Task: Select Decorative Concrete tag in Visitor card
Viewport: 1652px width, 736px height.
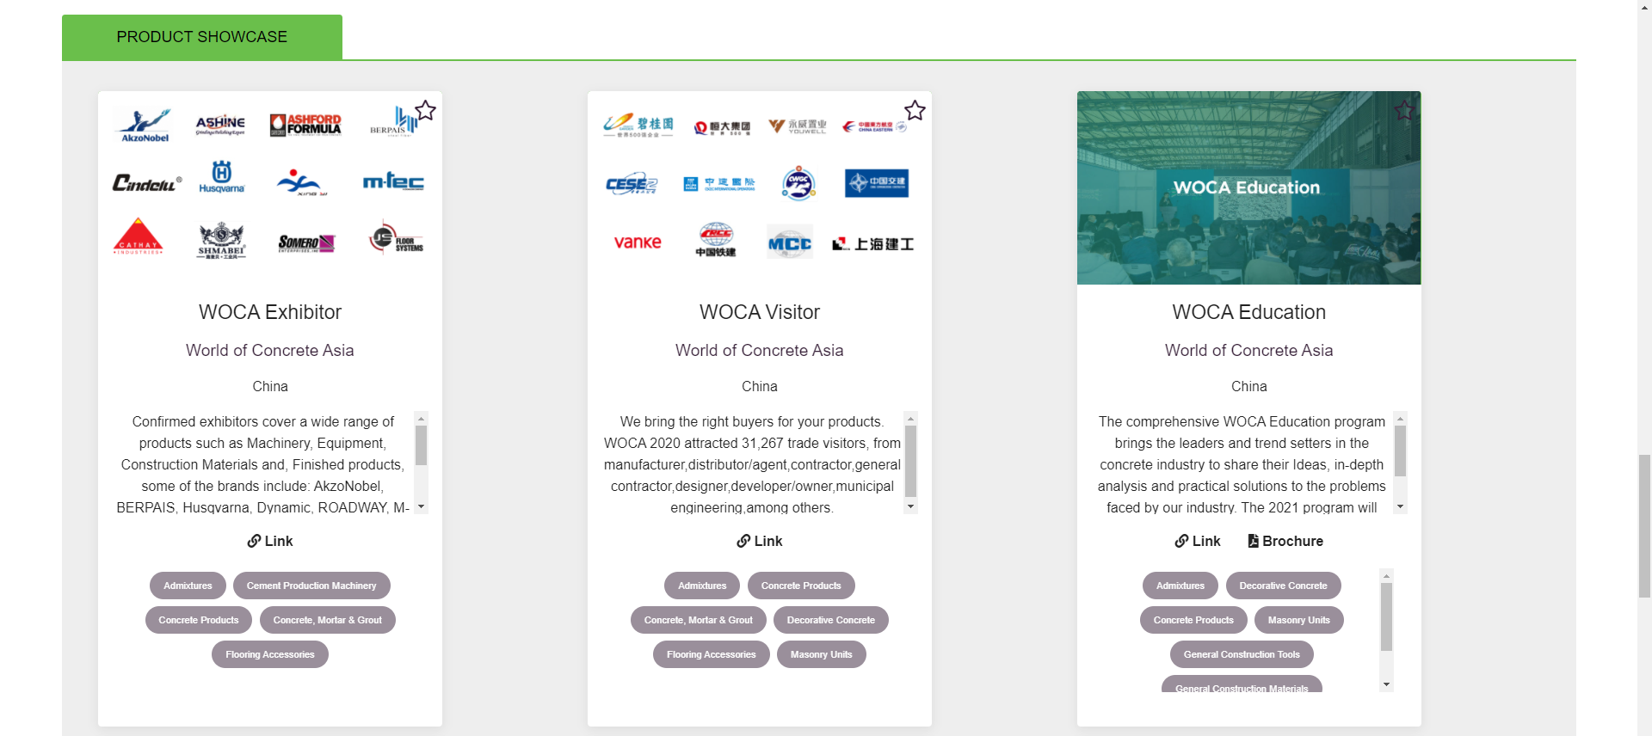Action: pyautogui.click(x=831, y=620)
